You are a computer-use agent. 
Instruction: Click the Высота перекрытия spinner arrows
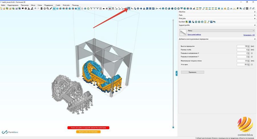click(x=248, y=46)
